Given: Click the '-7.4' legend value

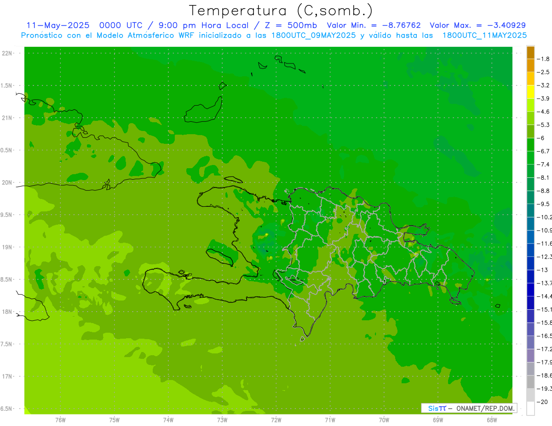Looking at the screenshot, I should (544, 165).
